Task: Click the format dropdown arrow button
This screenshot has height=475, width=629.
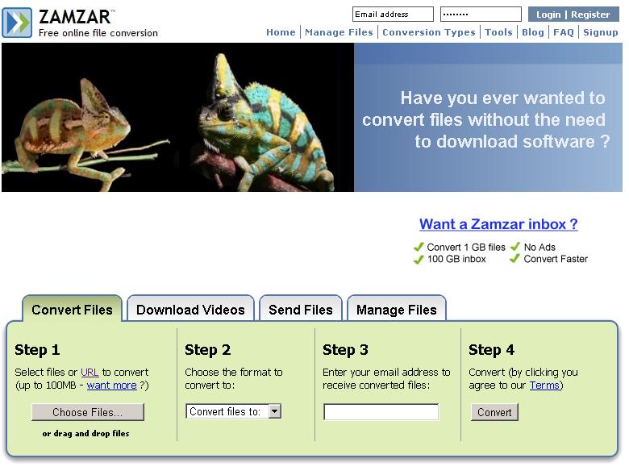Action: (x=275, y=411)
